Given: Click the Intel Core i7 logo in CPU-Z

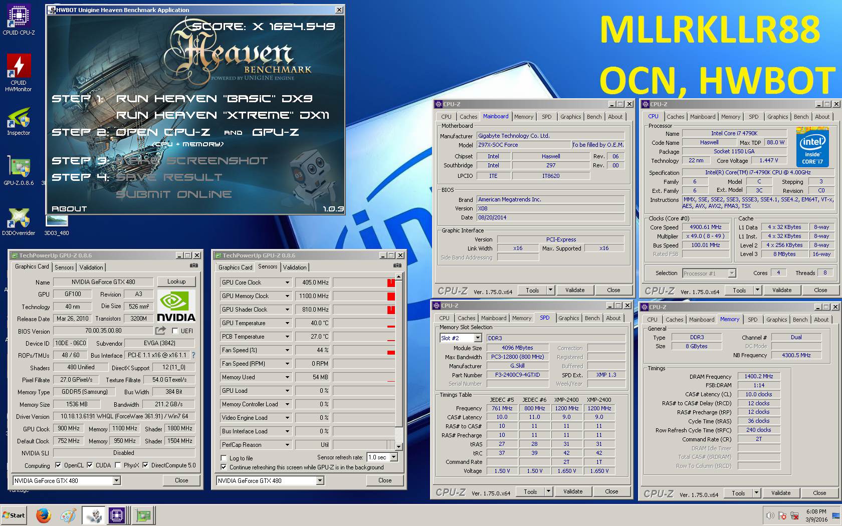Looking at the screenshot, I should [812, 147].
